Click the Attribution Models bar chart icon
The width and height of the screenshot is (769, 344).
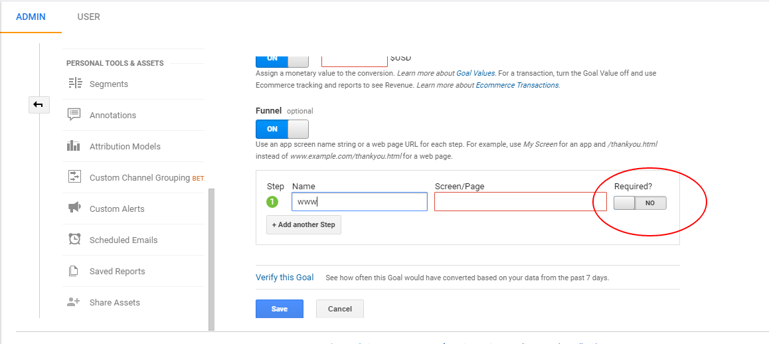(74, 146)
